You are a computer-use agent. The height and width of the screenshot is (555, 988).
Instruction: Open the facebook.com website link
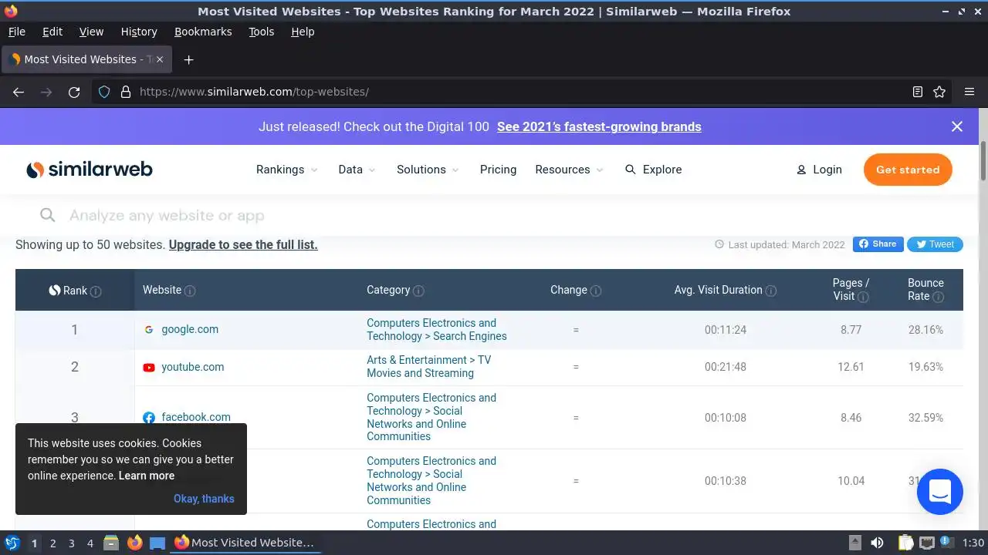pyautogui.click(x=196, y=417)
